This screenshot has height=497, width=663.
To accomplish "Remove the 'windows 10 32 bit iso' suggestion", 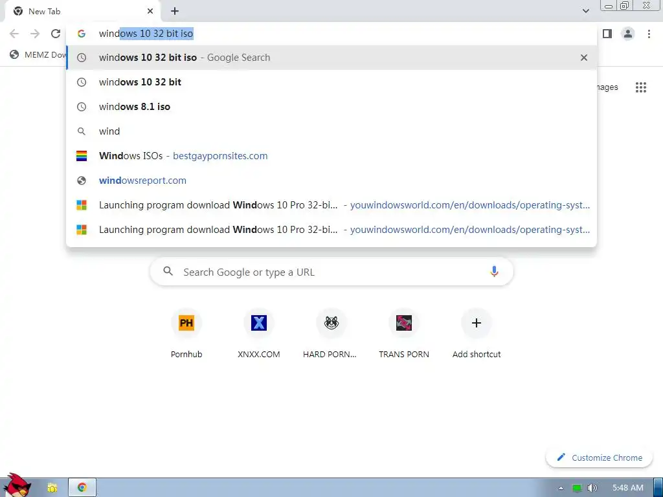I will click(584, 58).
